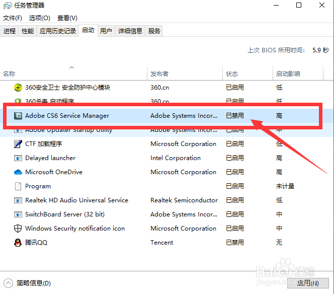Switch to the 用户 tab
Screen dimensions: 334x294
106,31
